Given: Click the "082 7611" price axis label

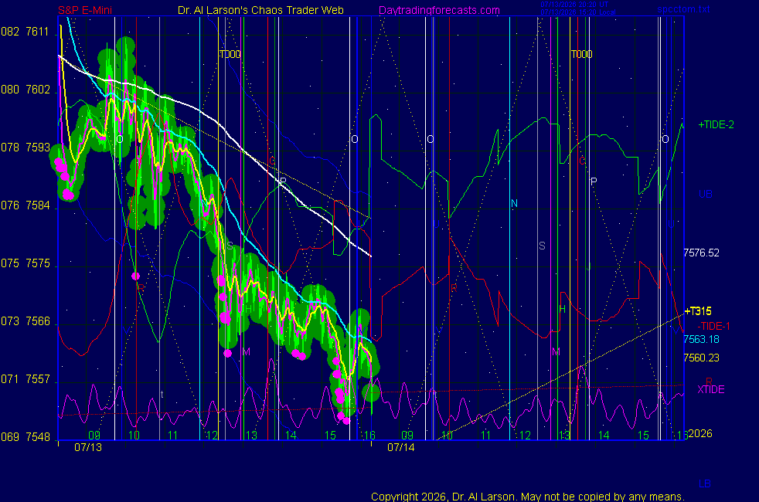Looking at the screenshot, I should click(26, 32).
